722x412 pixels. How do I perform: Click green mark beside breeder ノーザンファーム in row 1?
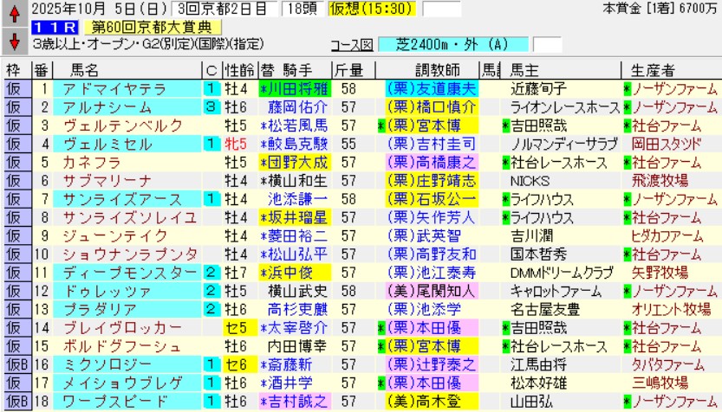click(x=627, y=88)
